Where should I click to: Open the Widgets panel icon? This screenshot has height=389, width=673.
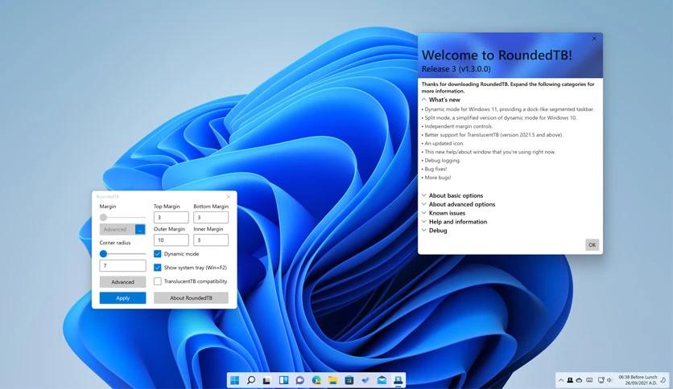point(283,380)
